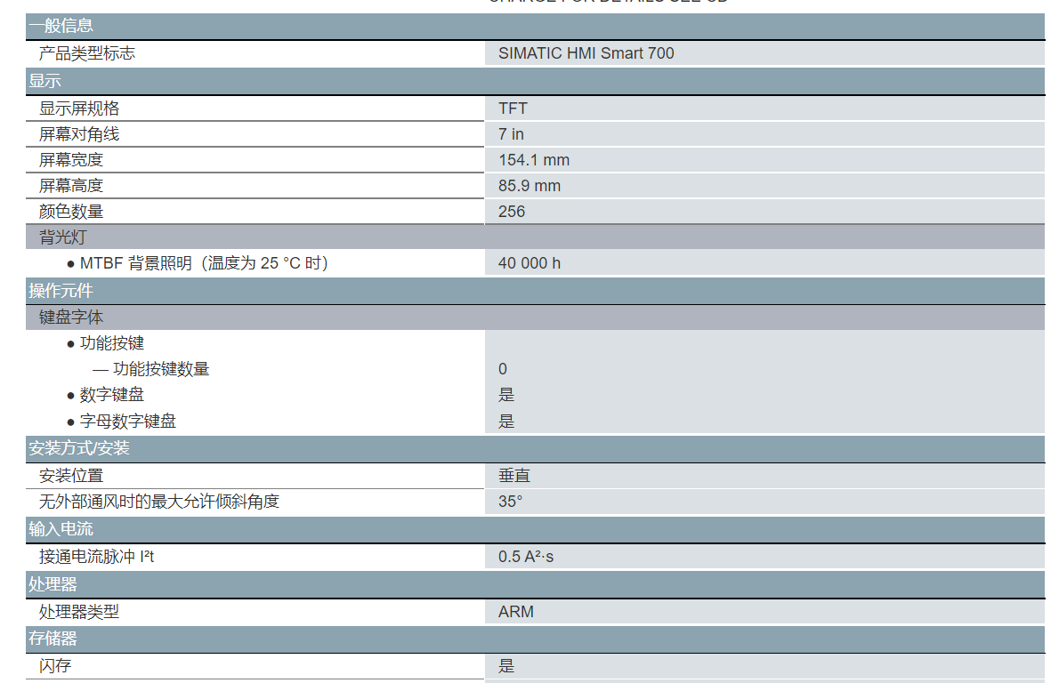
Task: Click the 一般信息 section header
Action: point(61,26)
